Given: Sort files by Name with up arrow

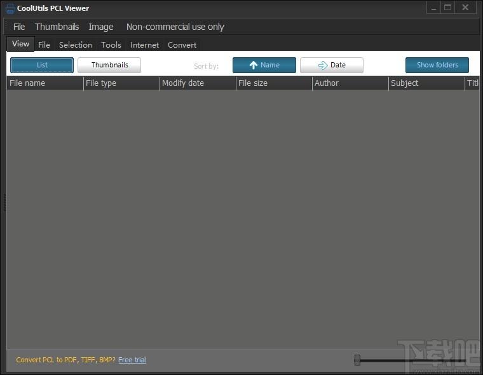Looking at the screenshot, I should 264,65.
